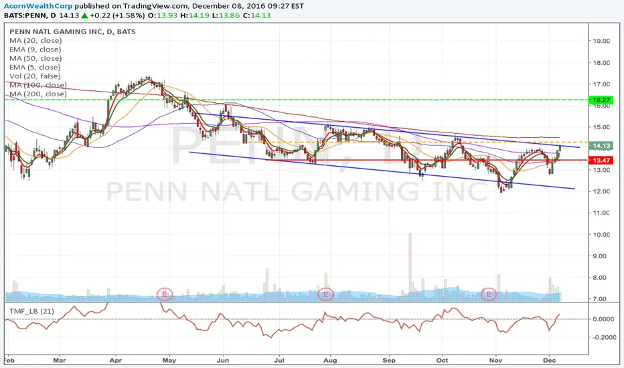Click the 14.13 current price label
Image resolution: width=624 pixels, height=368 pixels.
[x=601, y=146]
